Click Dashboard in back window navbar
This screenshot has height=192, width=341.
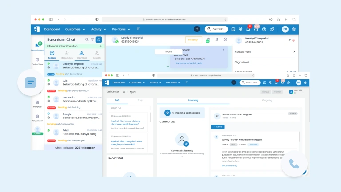[52, 29]
